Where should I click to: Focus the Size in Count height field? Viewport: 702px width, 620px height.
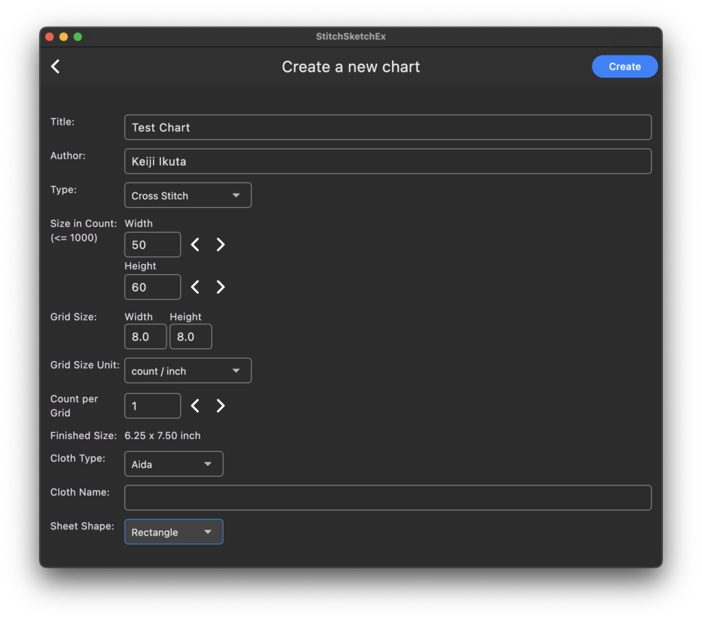[152, 287]
